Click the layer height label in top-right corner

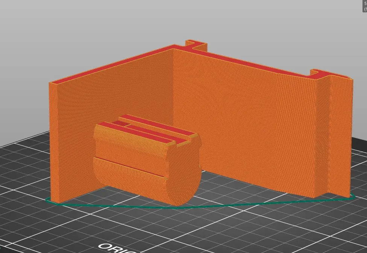tap(365, 6)
